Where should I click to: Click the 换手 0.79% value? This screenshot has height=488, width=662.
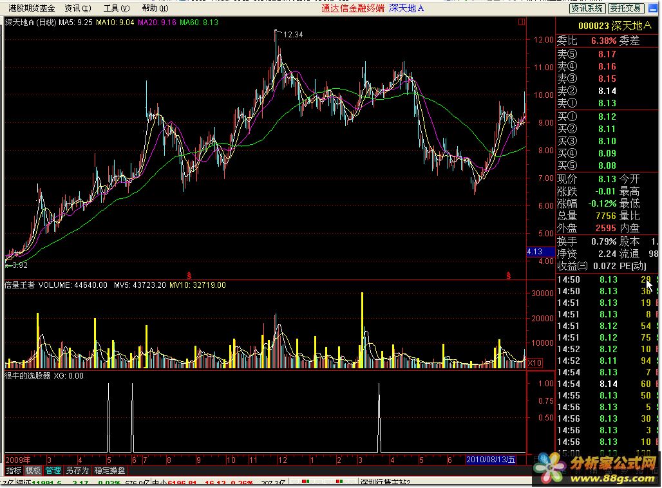(603, 241)
